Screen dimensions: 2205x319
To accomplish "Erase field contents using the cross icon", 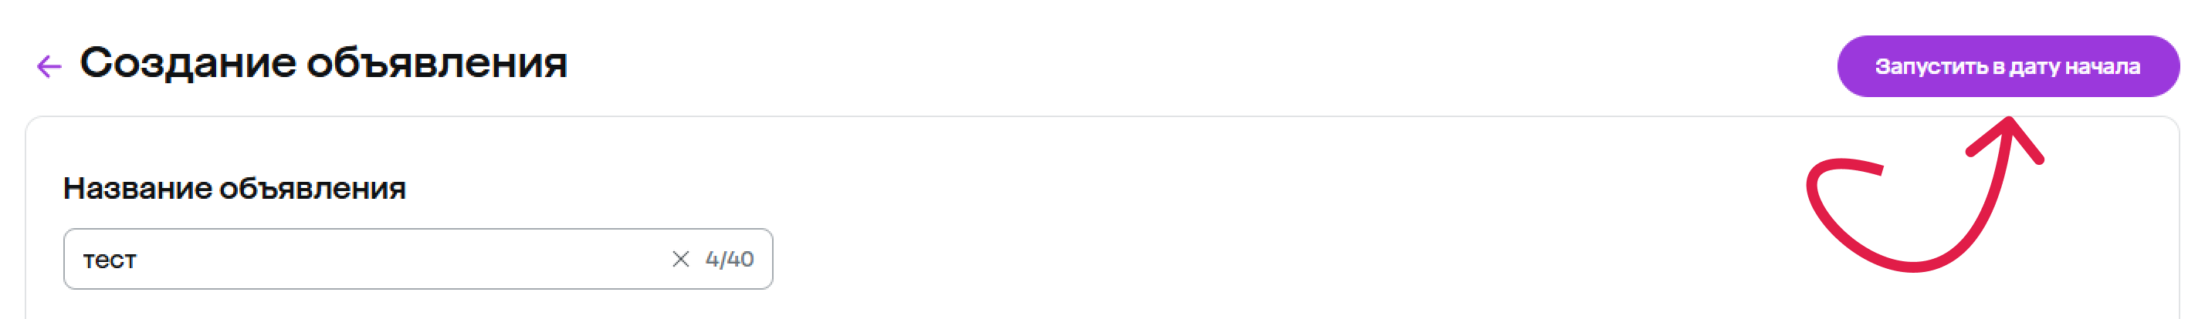I will pos(680,259).
